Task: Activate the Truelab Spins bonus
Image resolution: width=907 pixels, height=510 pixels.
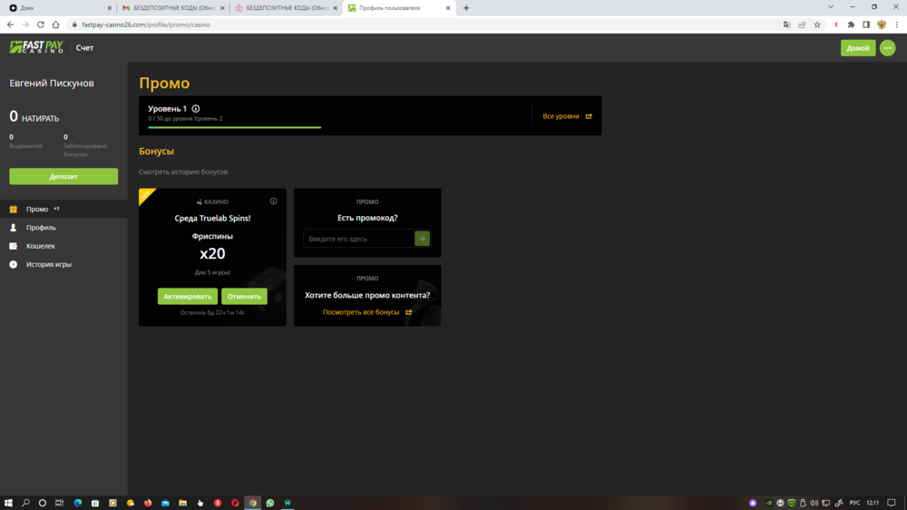Action: coord(187,297)
